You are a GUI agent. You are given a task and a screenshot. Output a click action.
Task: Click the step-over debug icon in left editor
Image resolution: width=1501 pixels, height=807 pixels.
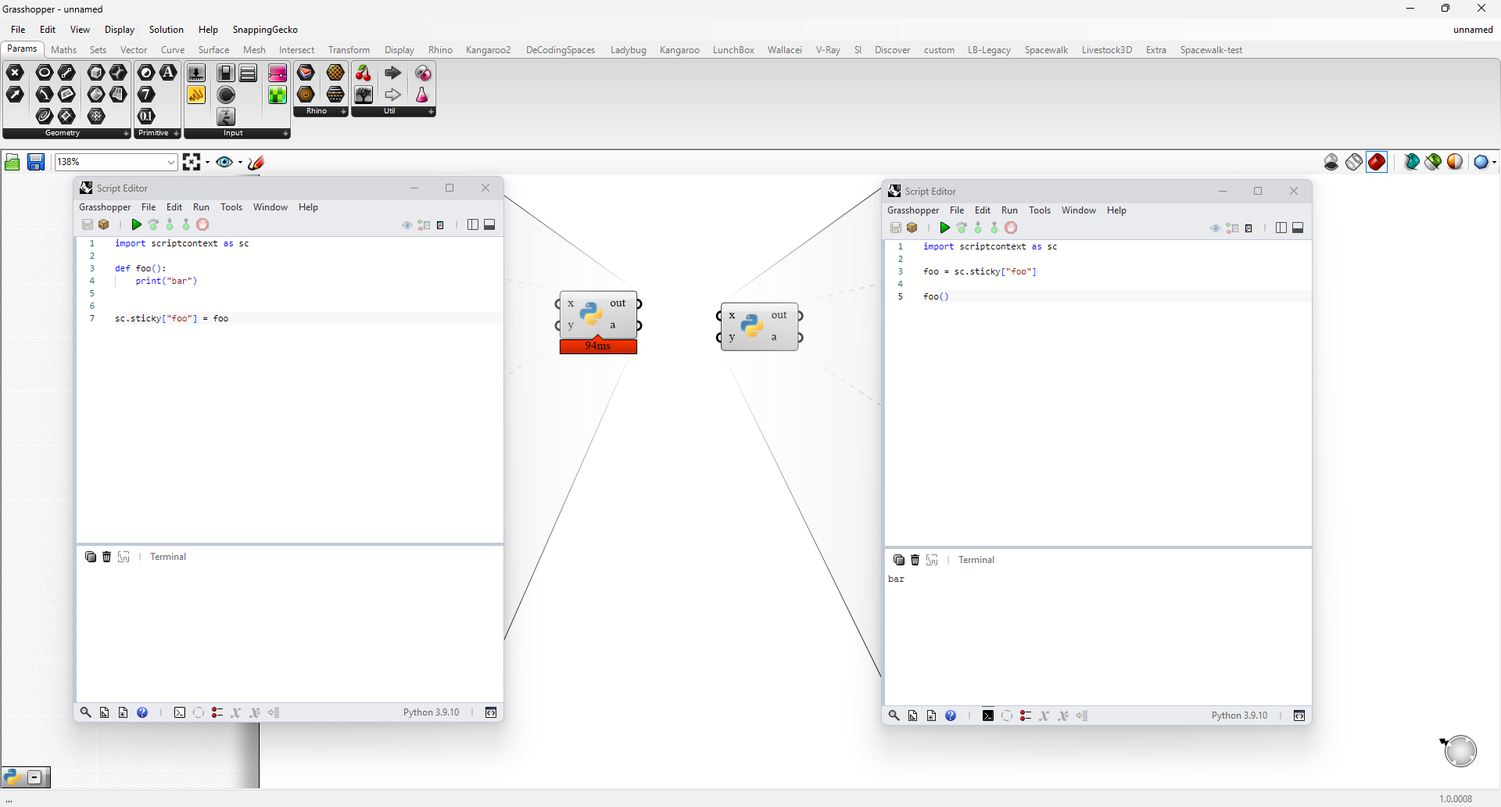coord(153,224)
